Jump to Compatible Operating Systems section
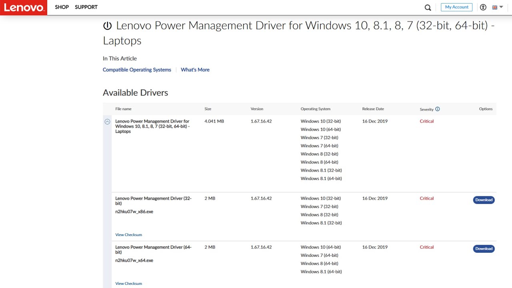 137,70
